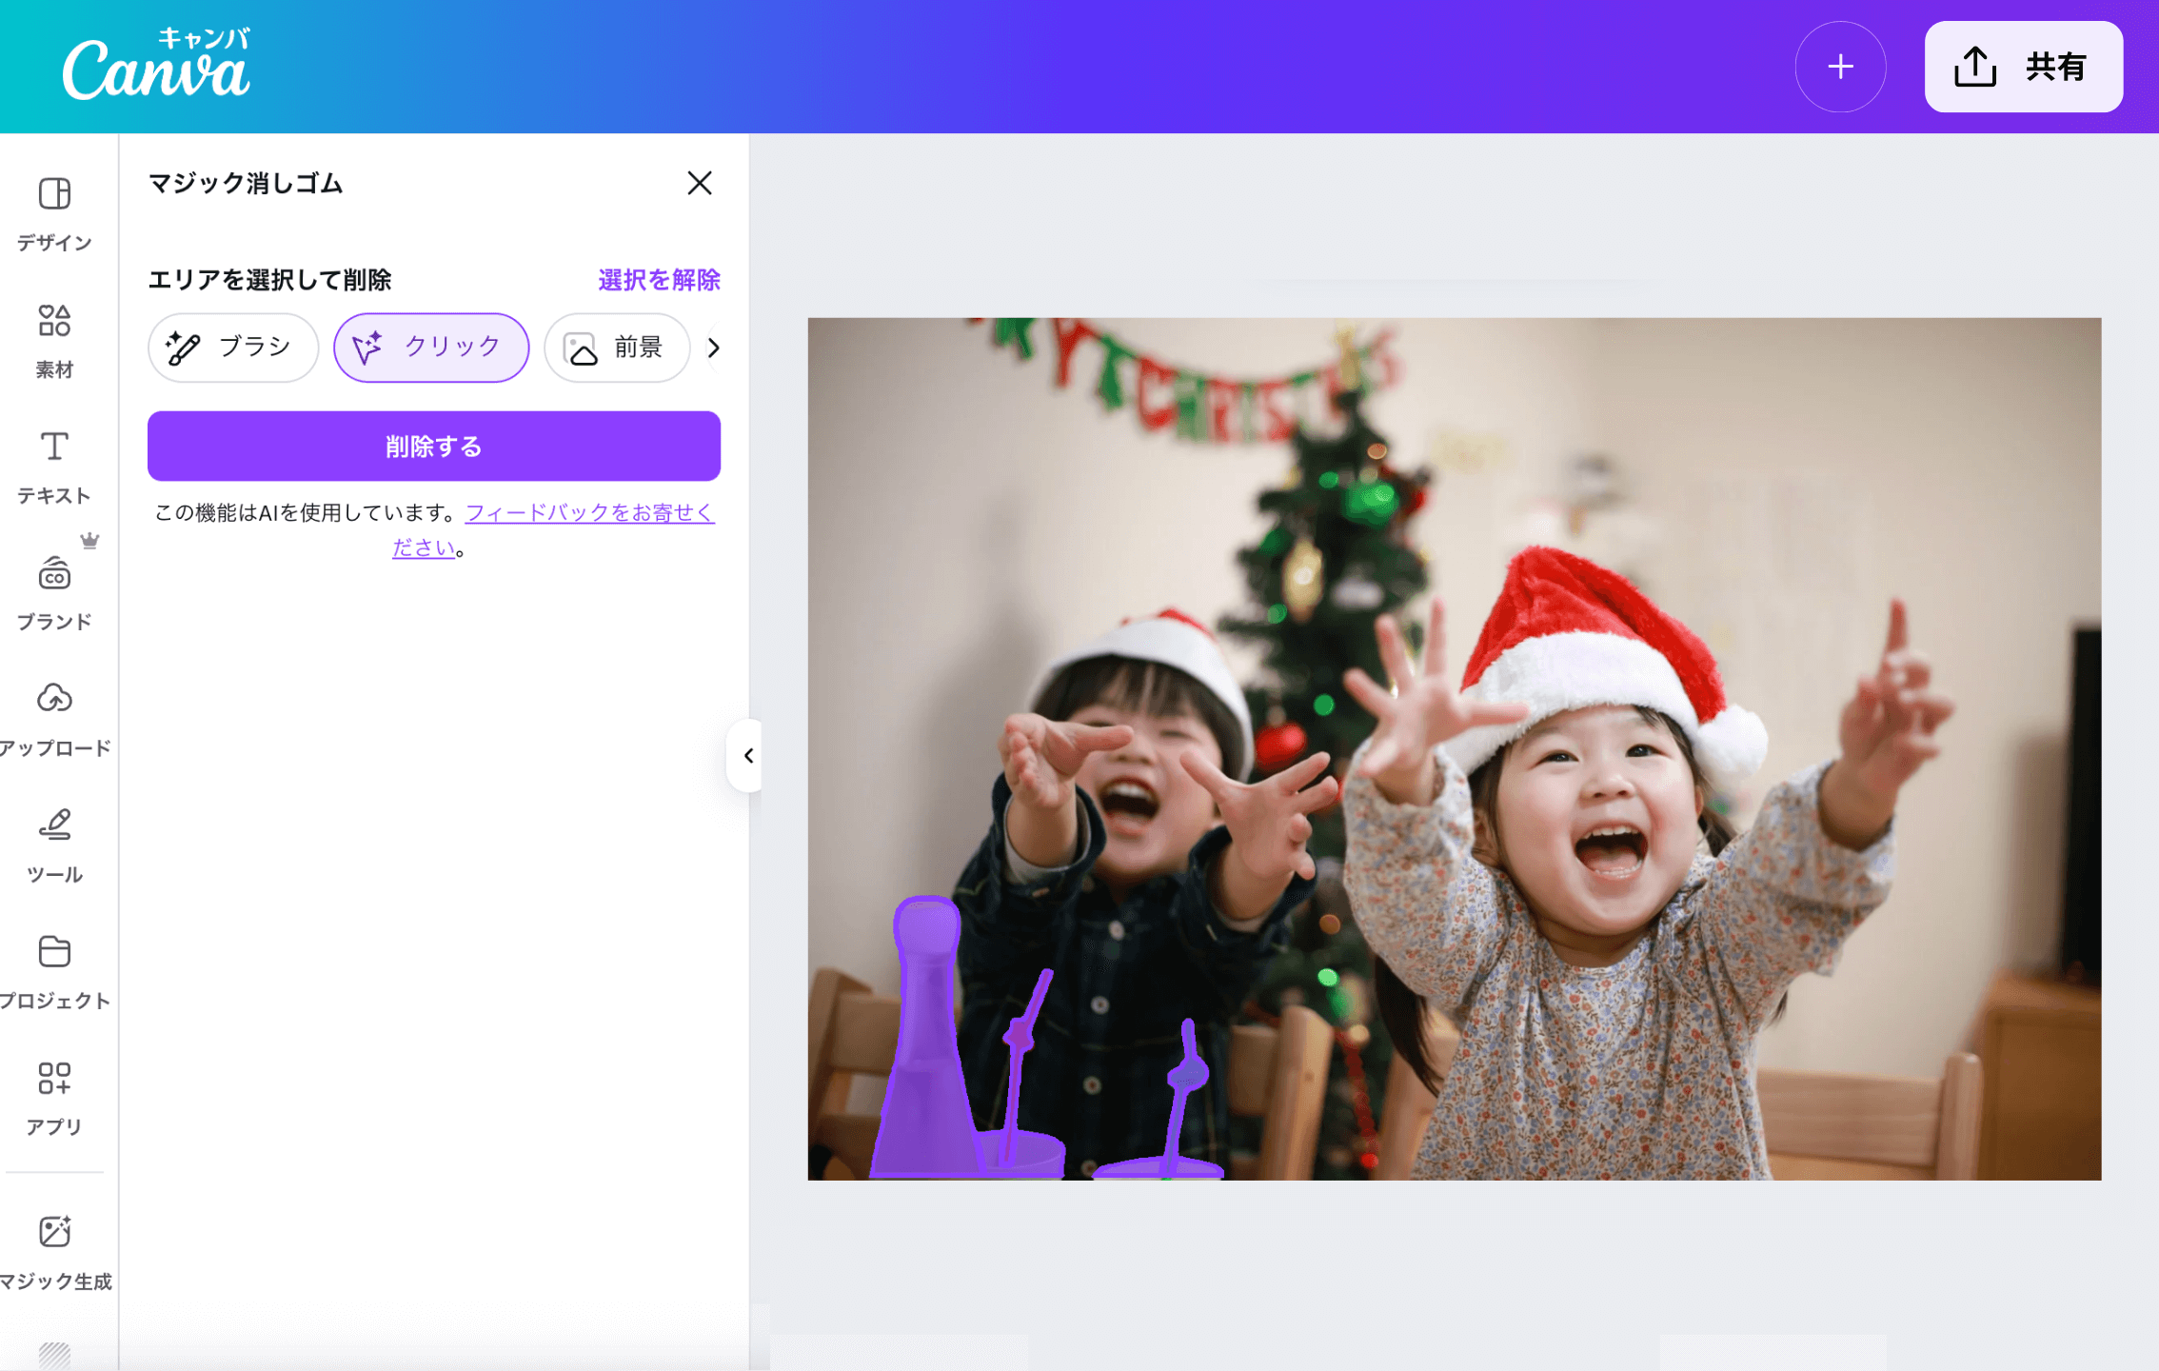Select the テキスト sidebar icon

tap(54, 464)
